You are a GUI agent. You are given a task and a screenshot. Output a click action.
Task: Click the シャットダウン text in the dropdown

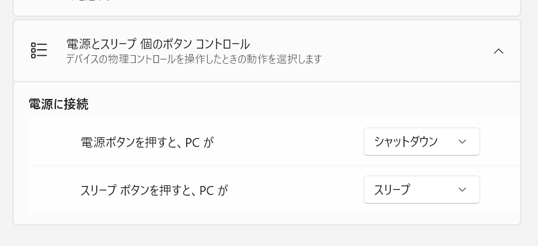406,142
